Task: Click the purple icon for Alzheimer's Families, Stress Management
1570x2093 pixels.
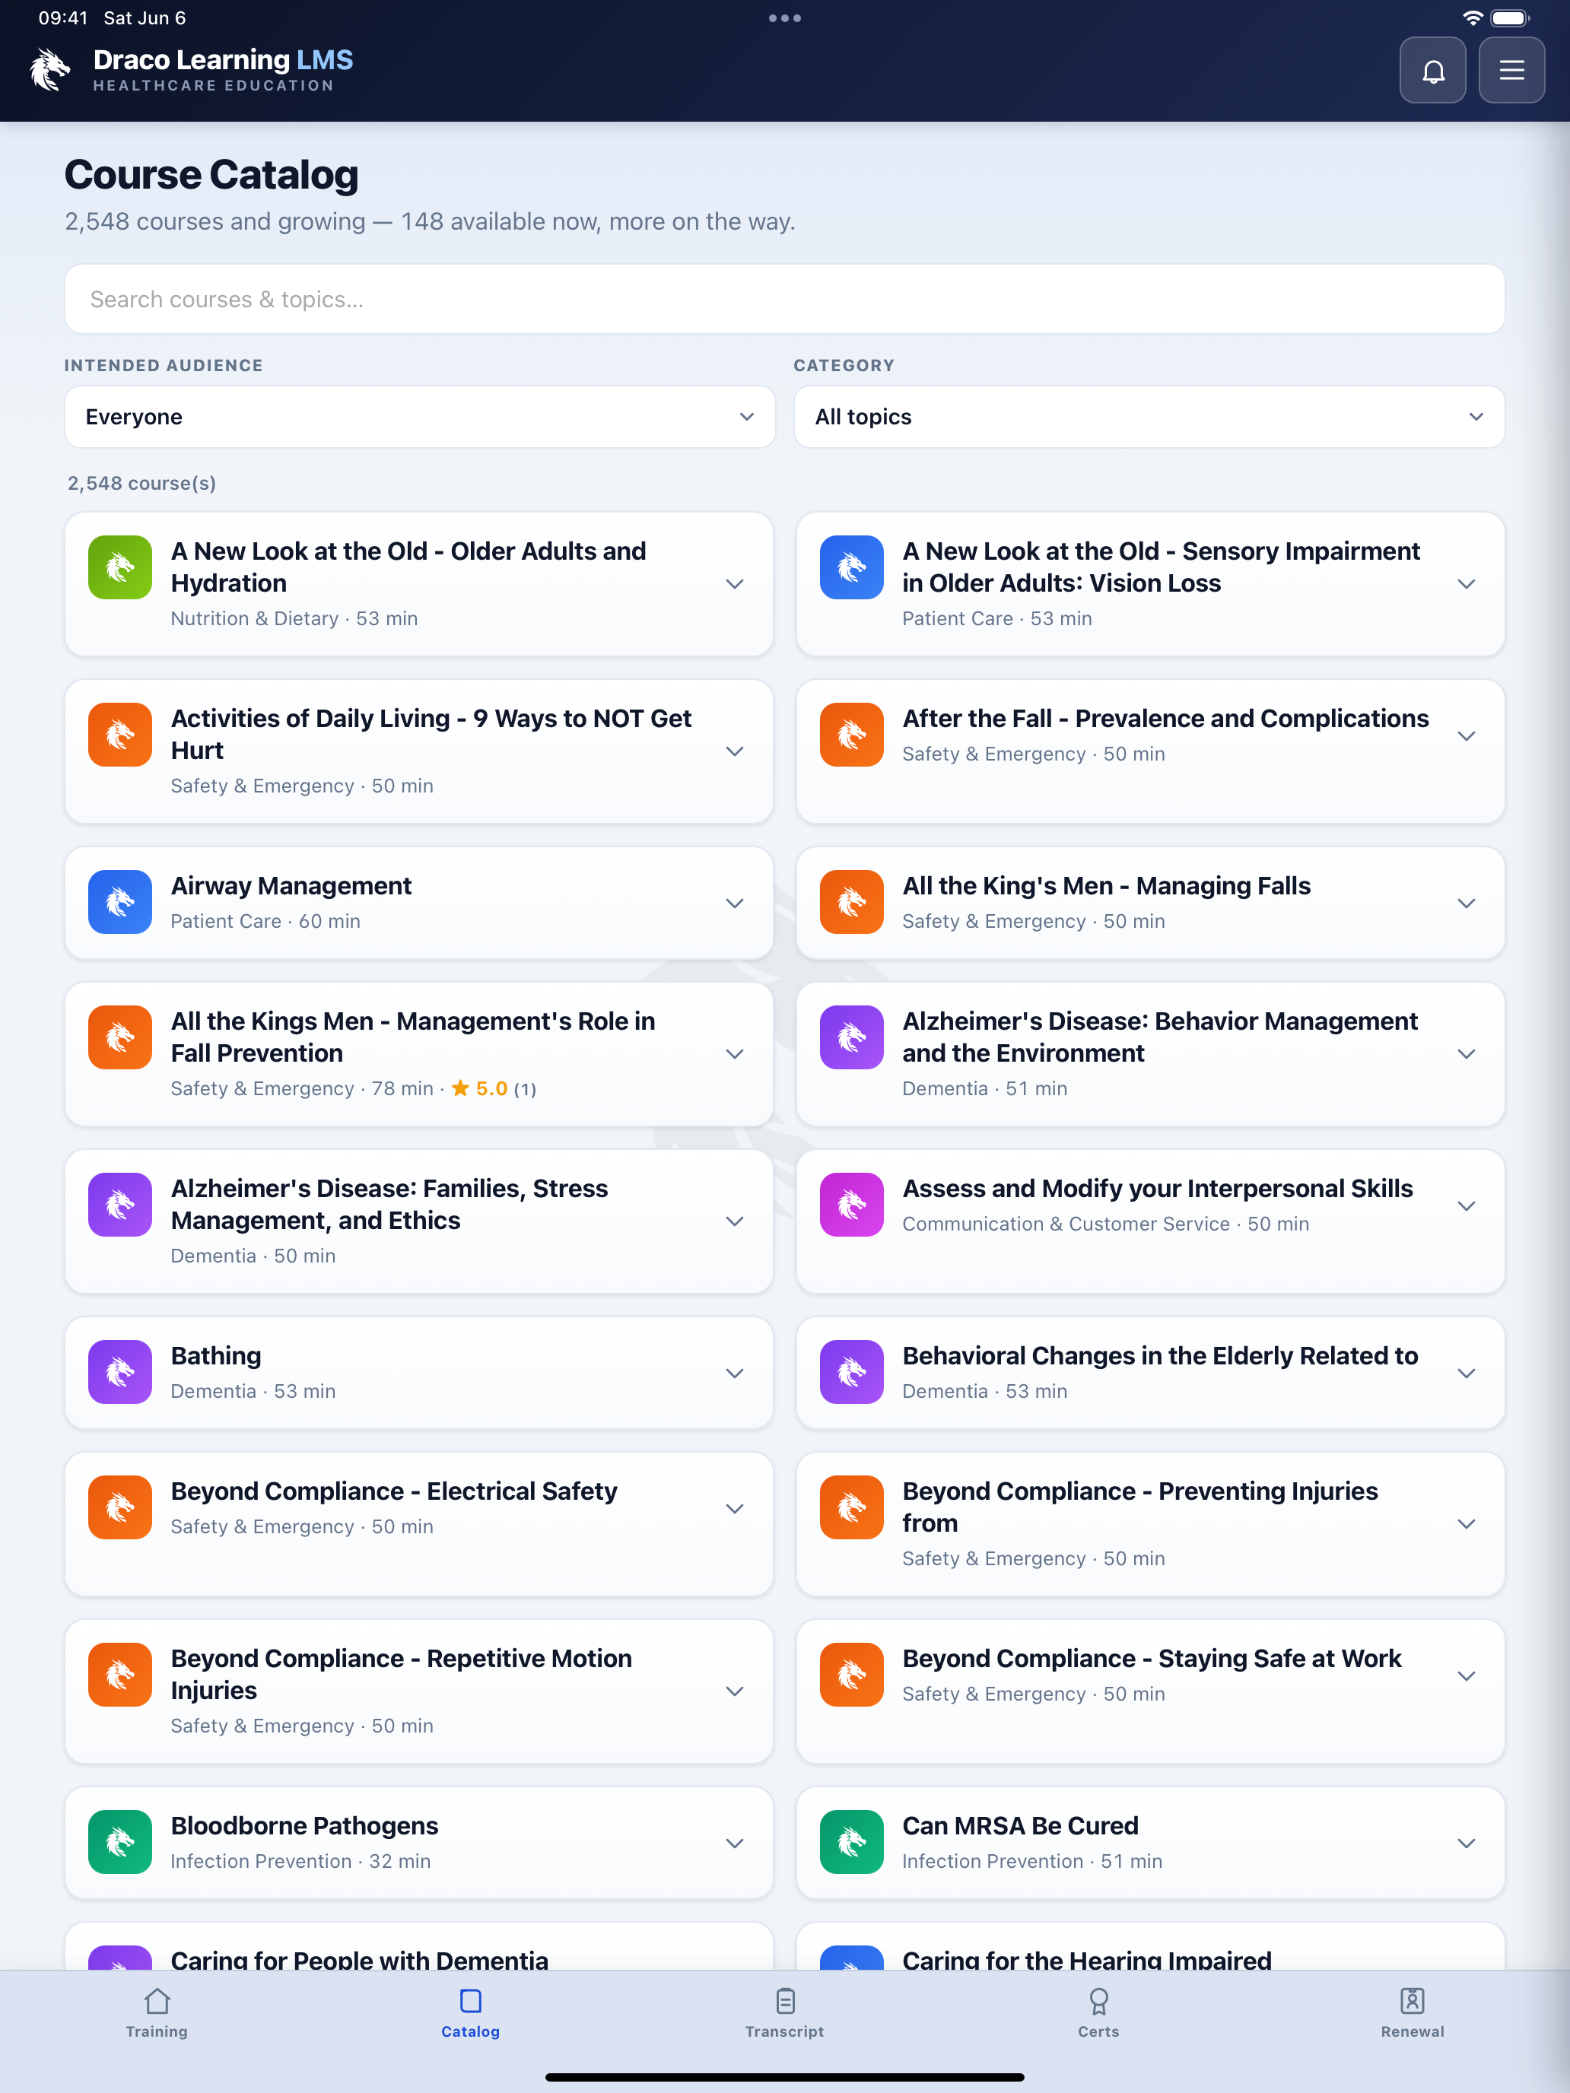Action: coord(120,1205)
